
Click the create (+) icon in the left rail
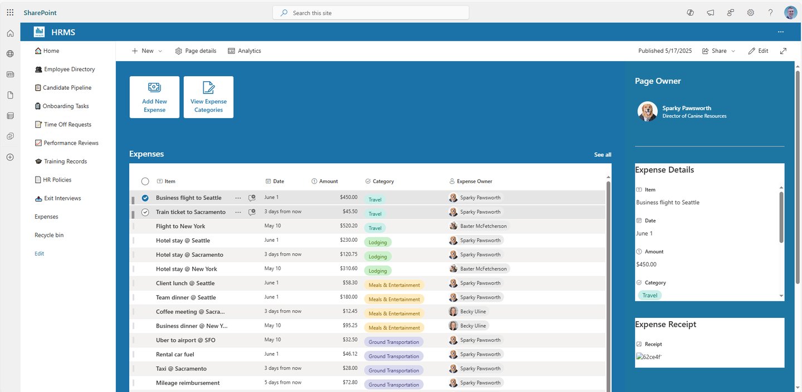(10, 156)
